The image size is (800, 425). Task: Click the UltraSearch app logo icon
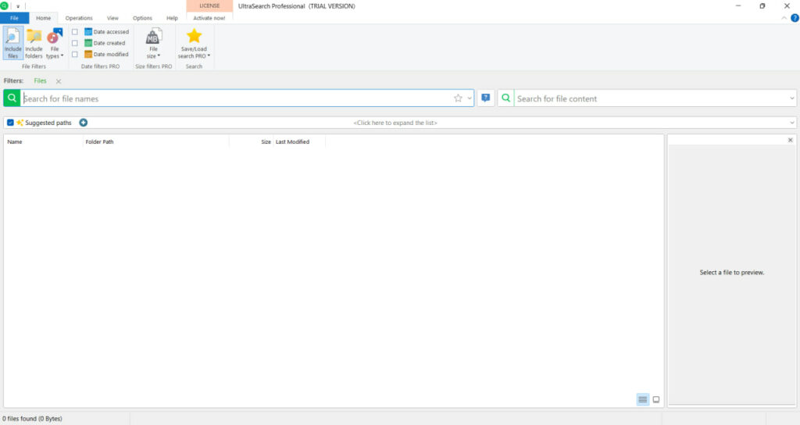click(x=4, y=6)
